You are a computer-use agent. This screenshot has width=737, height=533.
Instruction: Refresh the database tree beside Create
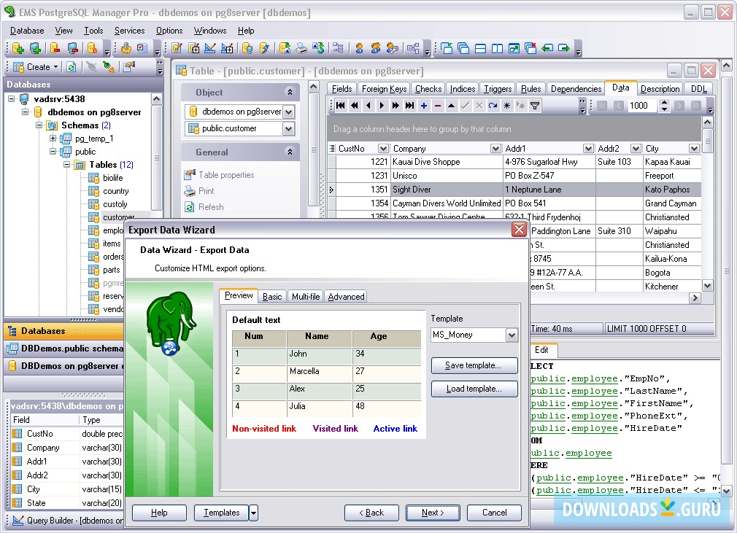coord(72,66)
